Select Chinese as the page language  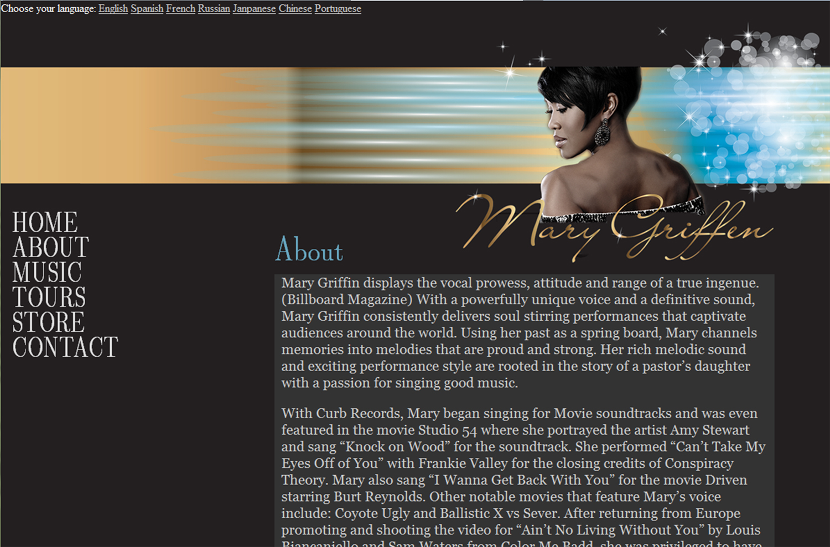[295, 9]
